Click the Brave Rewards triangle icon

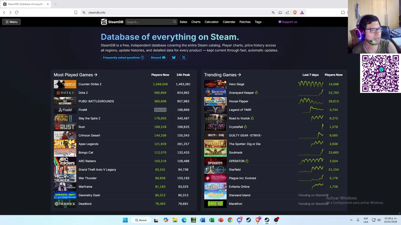302,12
